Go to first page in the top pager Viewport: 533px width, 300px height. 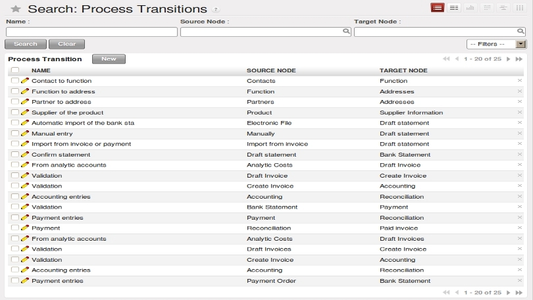coord(446,59)
